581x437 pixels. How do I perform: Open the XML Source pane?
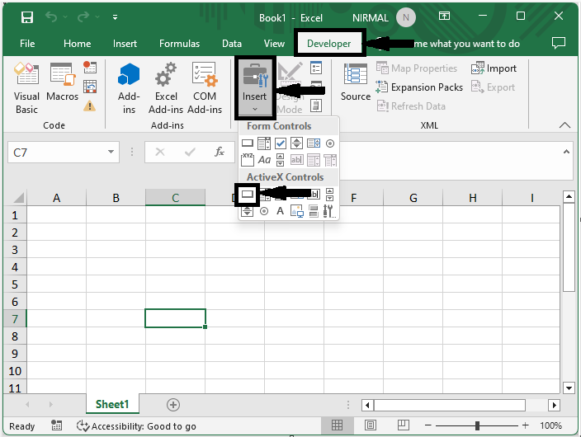pyautogui.click(x=356, y=82)
